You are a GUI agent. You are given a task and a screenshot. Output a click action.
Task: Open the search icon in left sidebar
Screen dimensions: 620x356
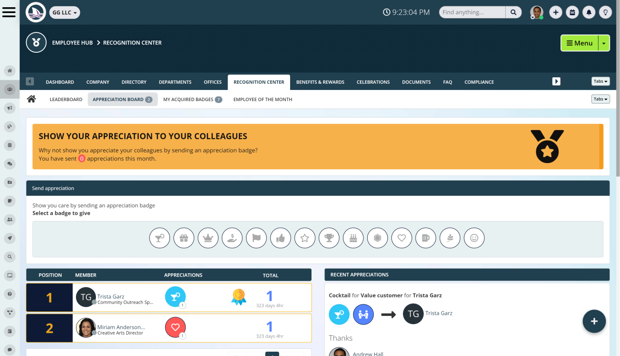point(10,256)
